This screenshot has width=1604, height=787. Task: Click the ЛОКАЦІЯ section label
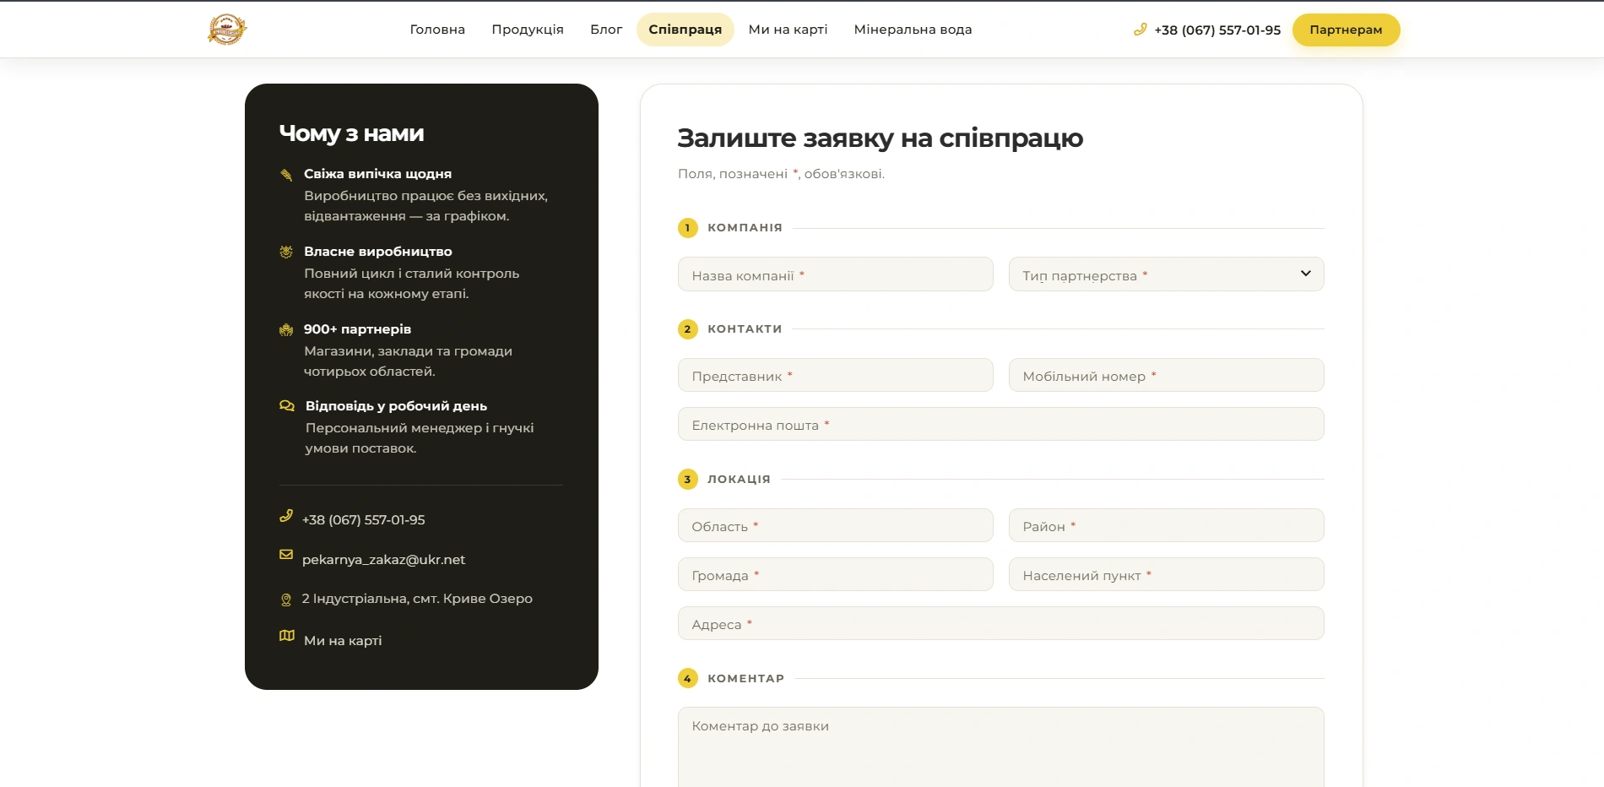pos(739,480)
